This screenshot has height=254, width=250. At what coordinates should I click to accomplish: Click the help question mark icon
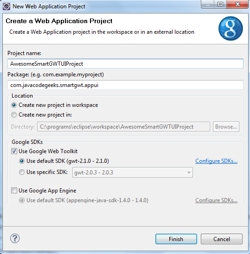pos(15,238)
